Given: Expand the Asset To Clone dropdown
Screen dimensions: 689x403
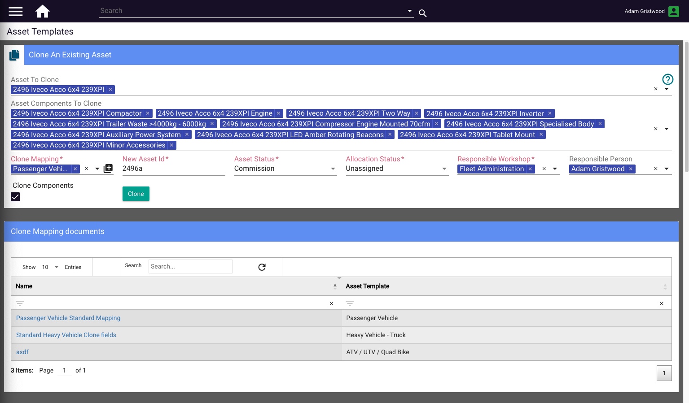Looking at the screenshot, I should coord(667,89).
